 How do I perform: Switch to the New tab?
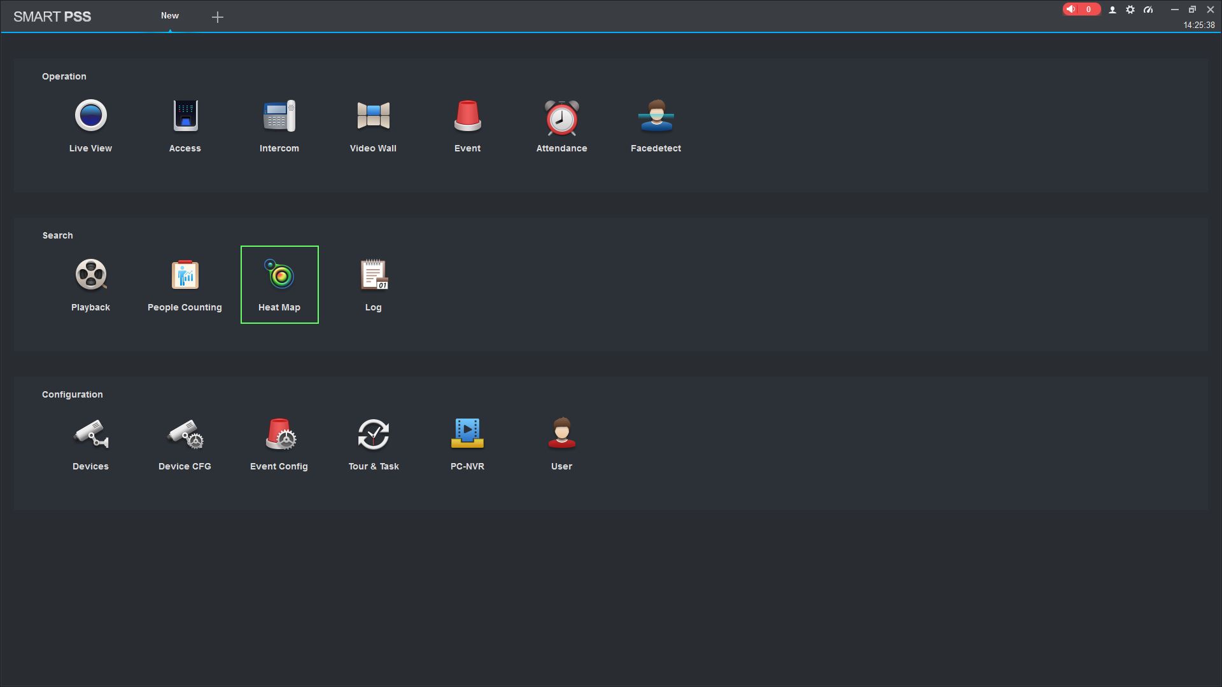coord(169,16)
